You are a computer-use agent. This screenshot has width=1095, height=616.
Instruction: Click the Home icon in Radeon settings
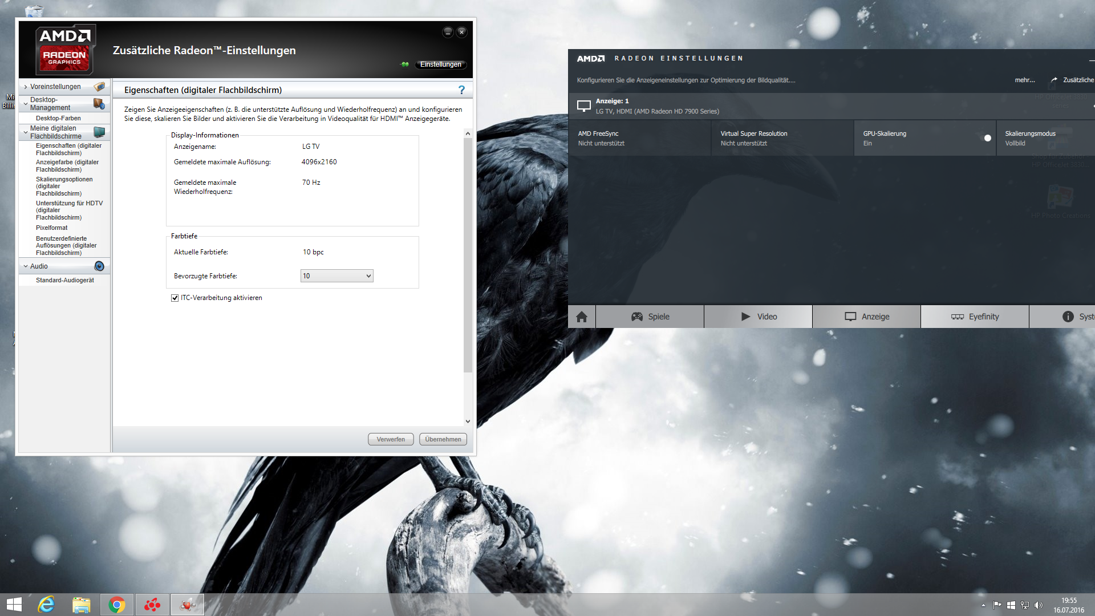(582, 317)
